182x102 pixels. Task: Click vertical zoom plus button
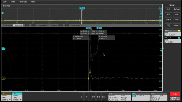[x=61, y=25]
